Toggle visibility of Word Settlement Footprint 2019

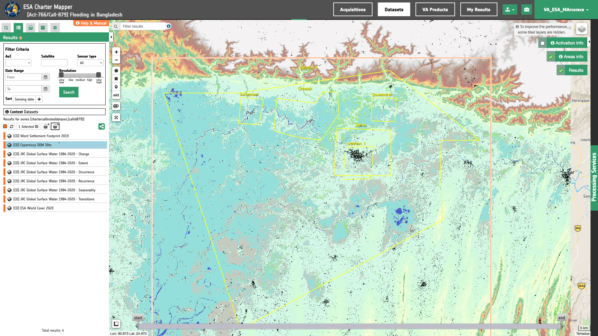[10, 136]
